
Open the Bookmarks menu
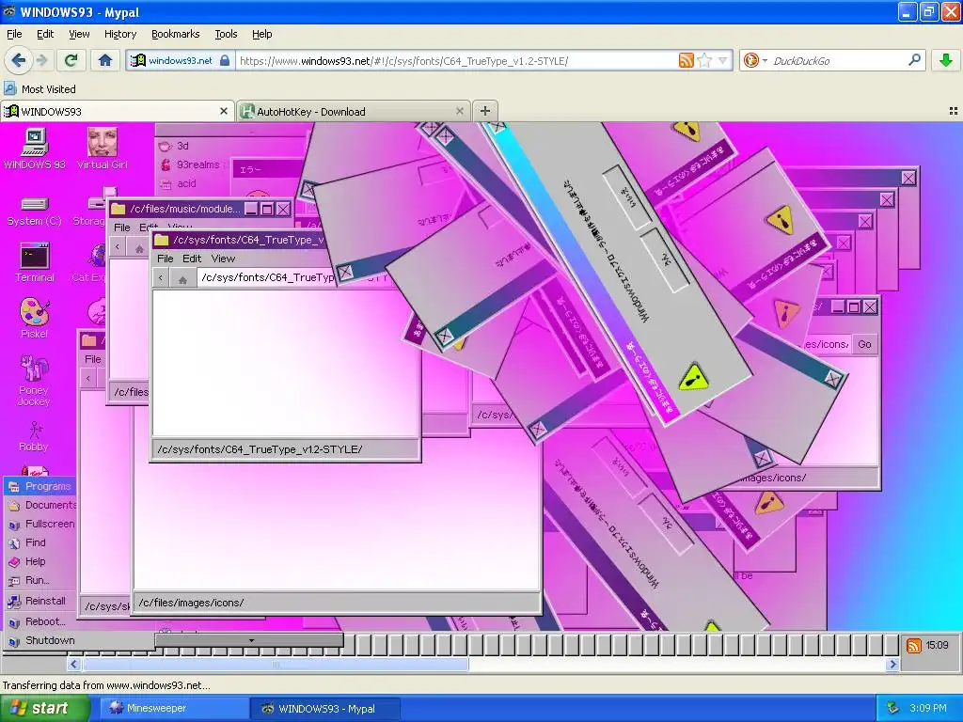[x=176, y=34]
